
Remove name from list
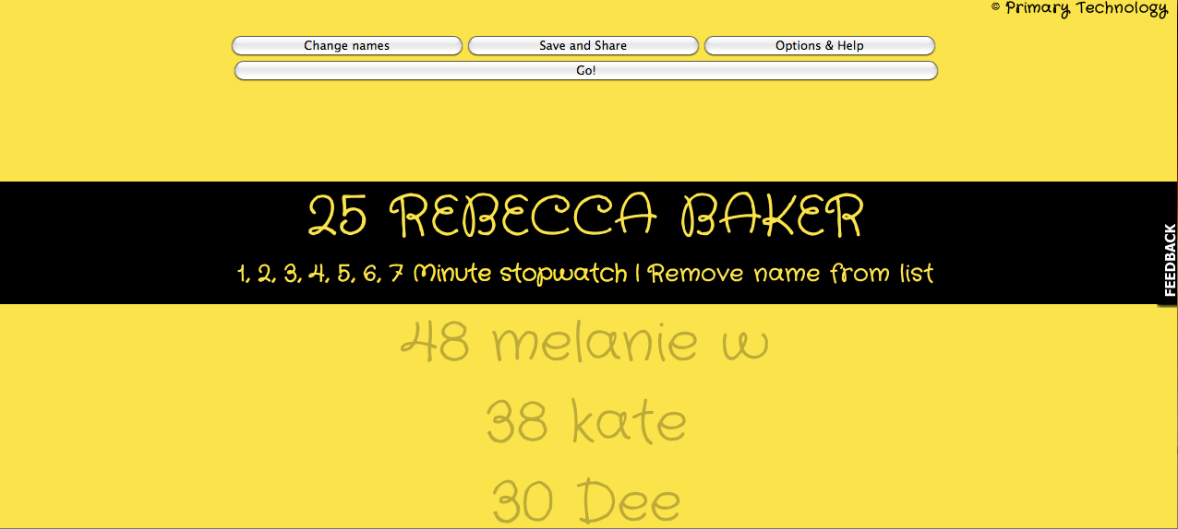(790, 275)
